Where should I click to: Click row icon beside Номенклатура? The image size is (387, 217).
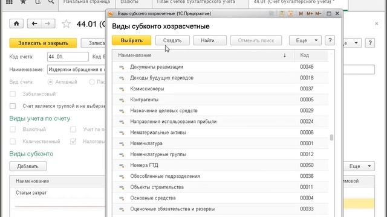pyautogui.click(x=122, y=143)
